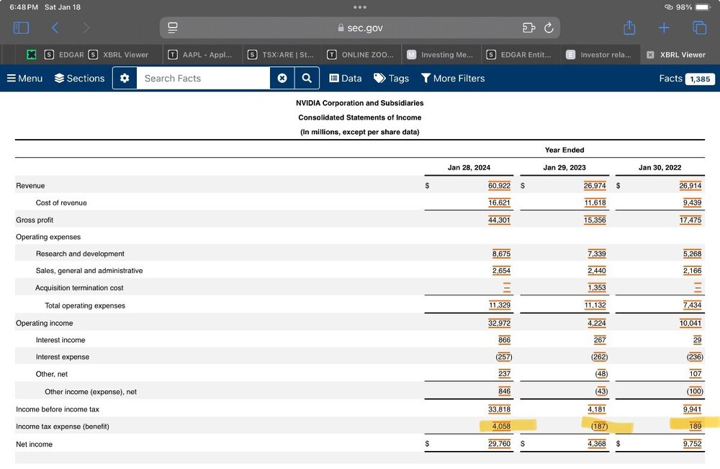Image resolution: width=720 pixels, height=469 pixels.
Task: Click Other, net fact 237
Action: coord(504,374)
